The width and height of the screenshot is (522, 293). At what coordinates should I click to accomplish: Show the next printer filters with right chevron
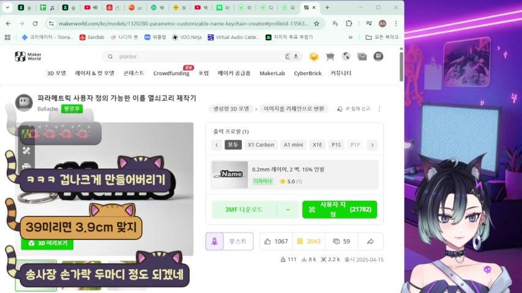pyautogui.click(x=372, y=145)
